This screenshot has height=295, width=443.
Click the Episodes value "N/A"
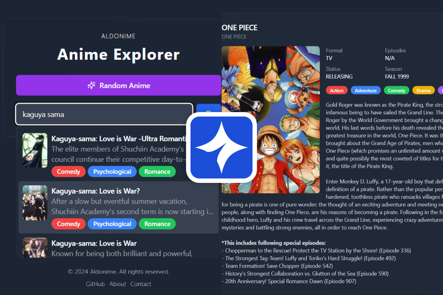(x=390, y=58)
